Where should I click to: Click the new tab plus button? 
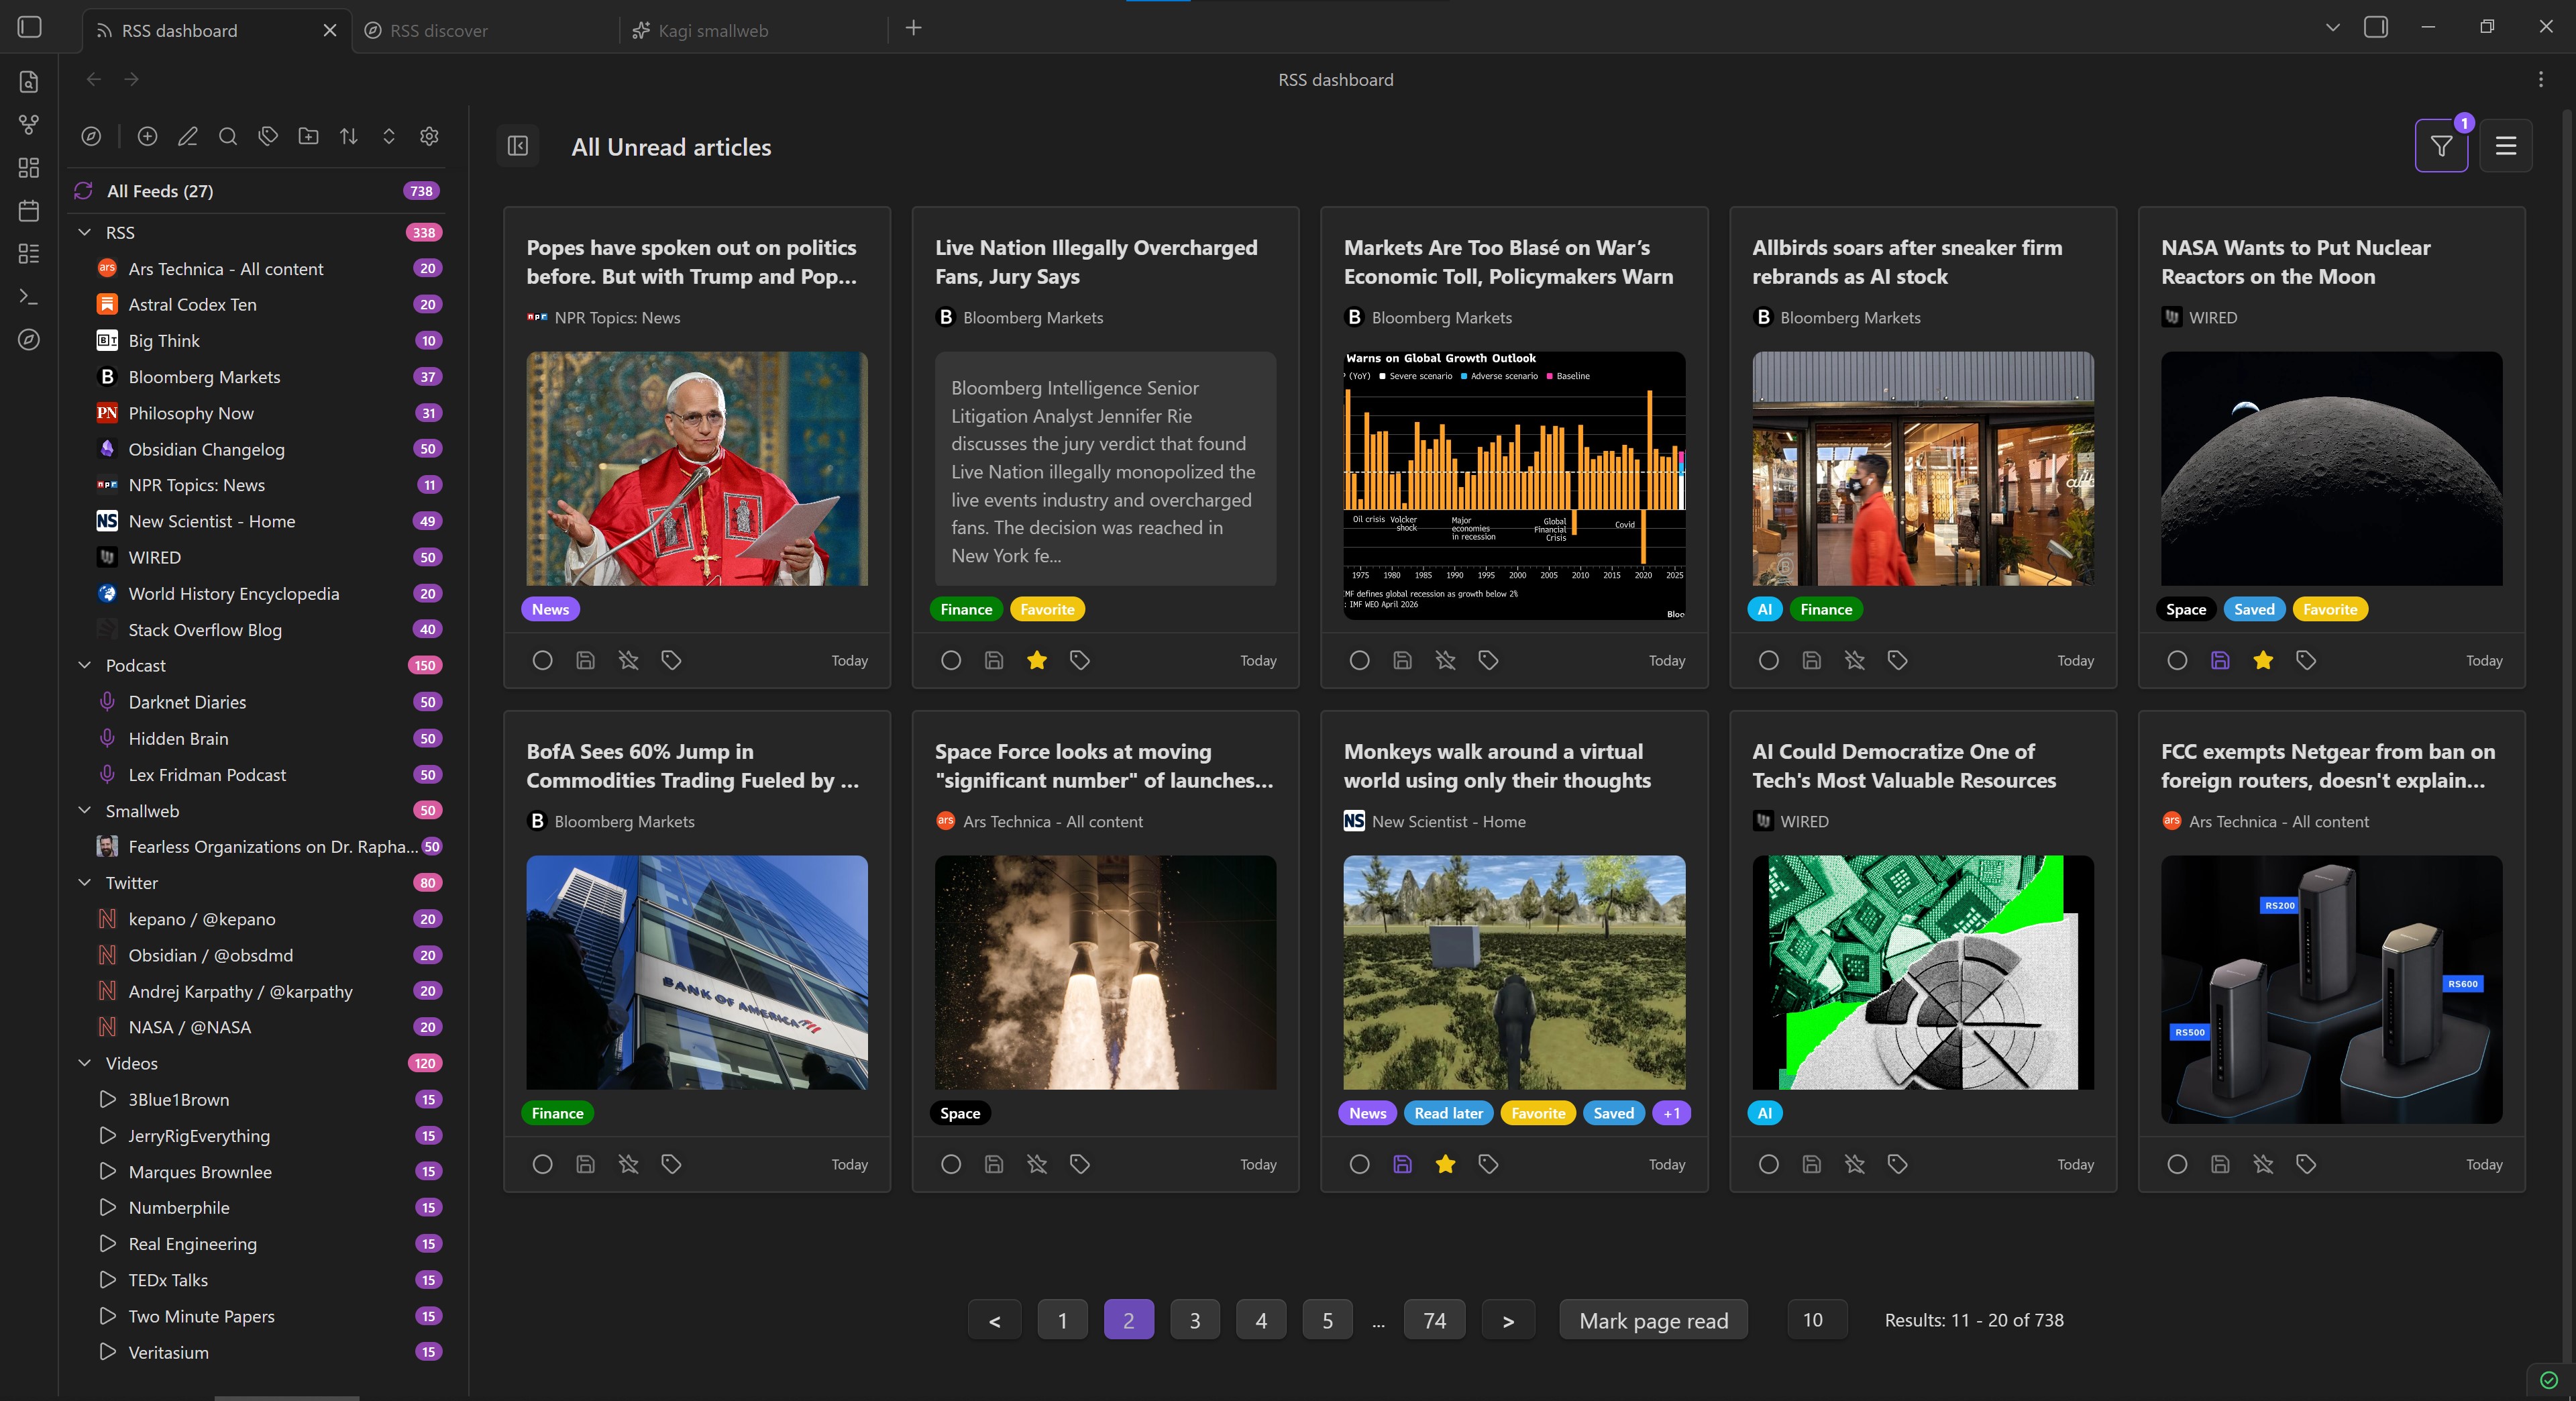tap(913, 29)
